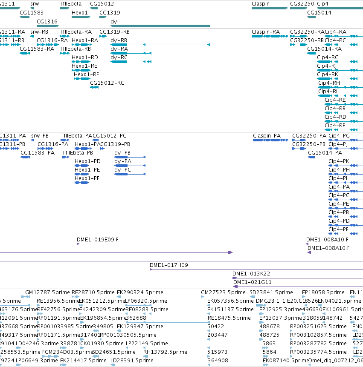Click the CG1319 gene label
The height and width of the screenshot is (367, 363).
110,13
